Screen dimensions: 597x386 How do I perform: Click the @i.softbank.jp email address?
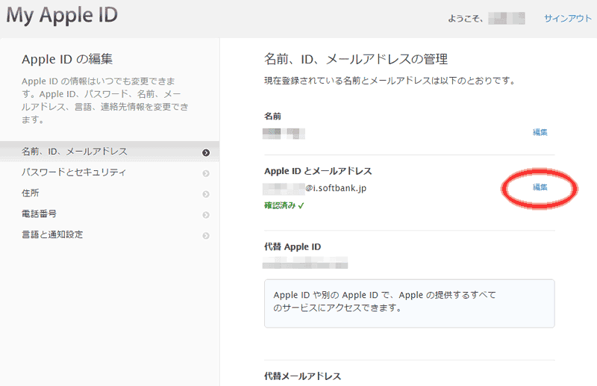[x=314, y=188]
